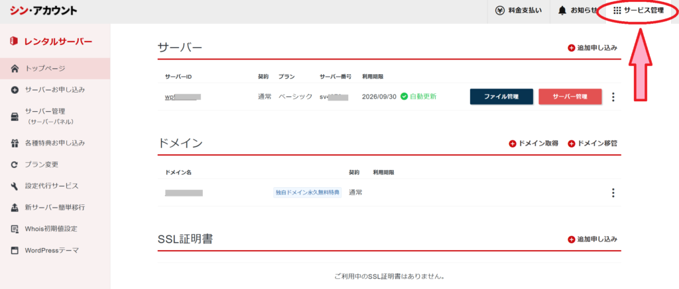Click the ファイル管理 button
This screenshot has height=289, width=679.
501,97
